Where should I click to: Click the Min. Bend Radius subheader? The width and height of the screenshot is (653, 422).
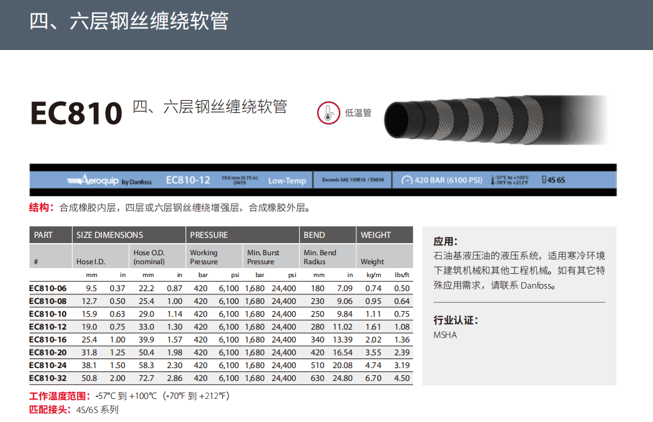(x=320, y=257)
